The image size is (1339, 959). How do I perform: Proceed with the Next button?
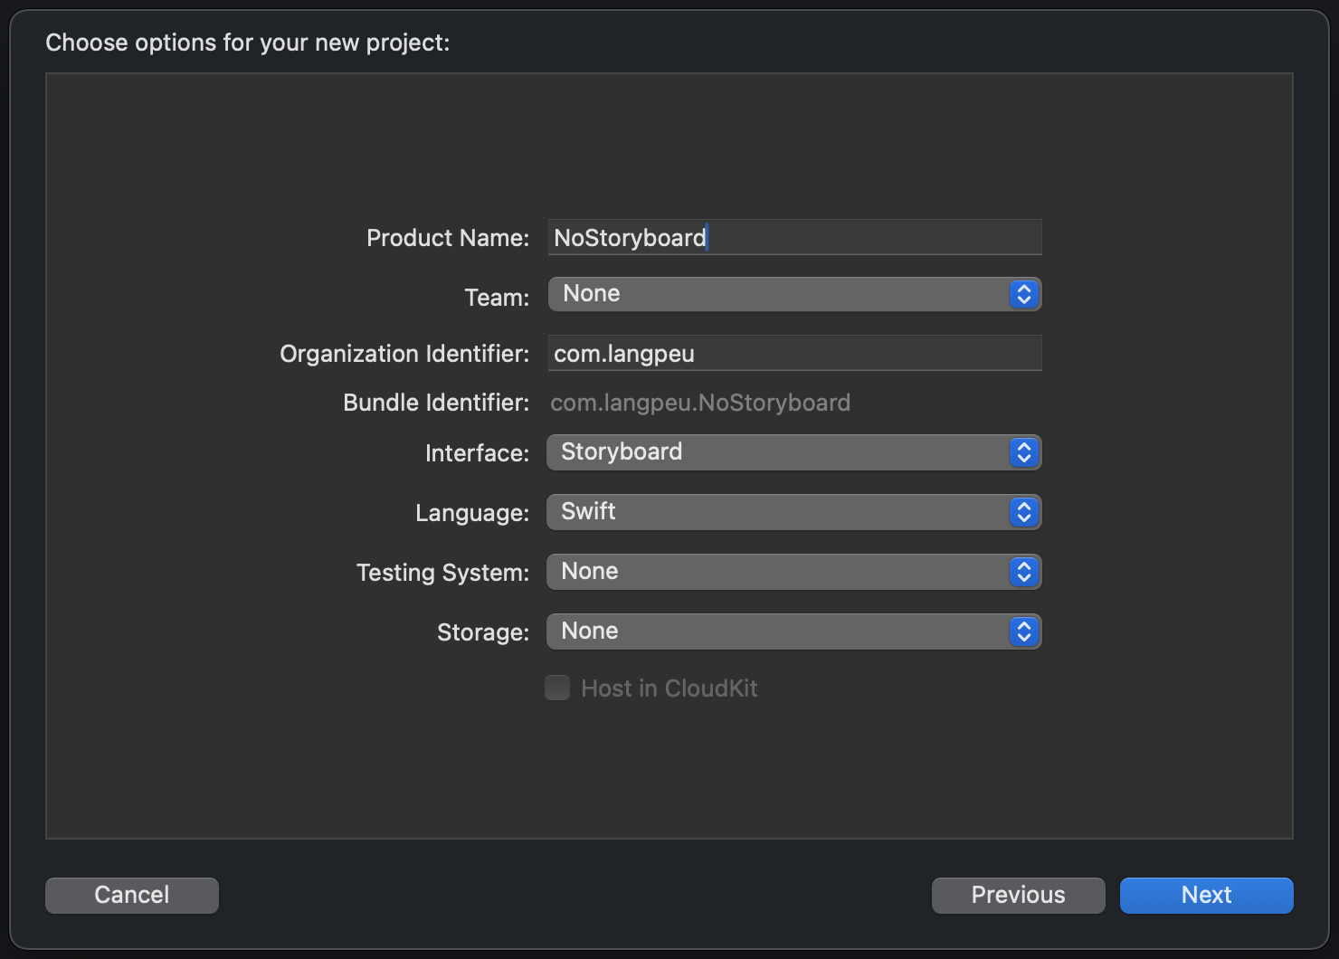pyautogui.click(x=1206, y=895)
